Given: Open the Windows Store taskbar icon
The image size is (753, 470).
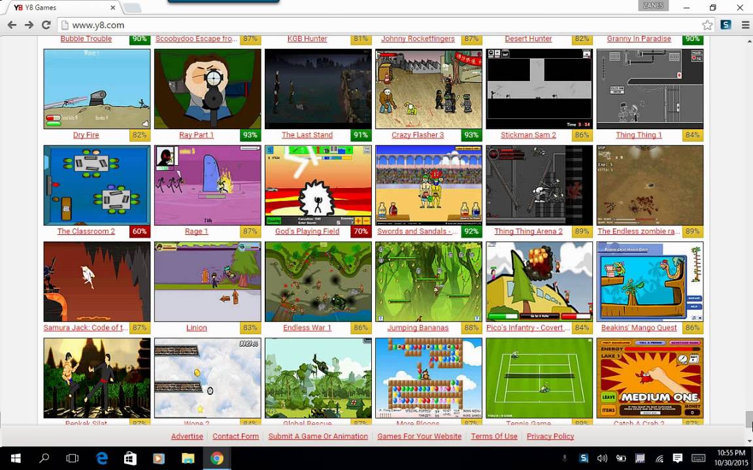Looking at the screenshot, I should coord(129,458).
